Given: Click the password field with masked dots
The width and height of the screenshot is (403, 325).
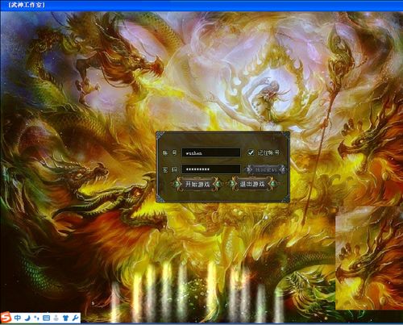Looking at the screenshot, I should pos(211,169).
